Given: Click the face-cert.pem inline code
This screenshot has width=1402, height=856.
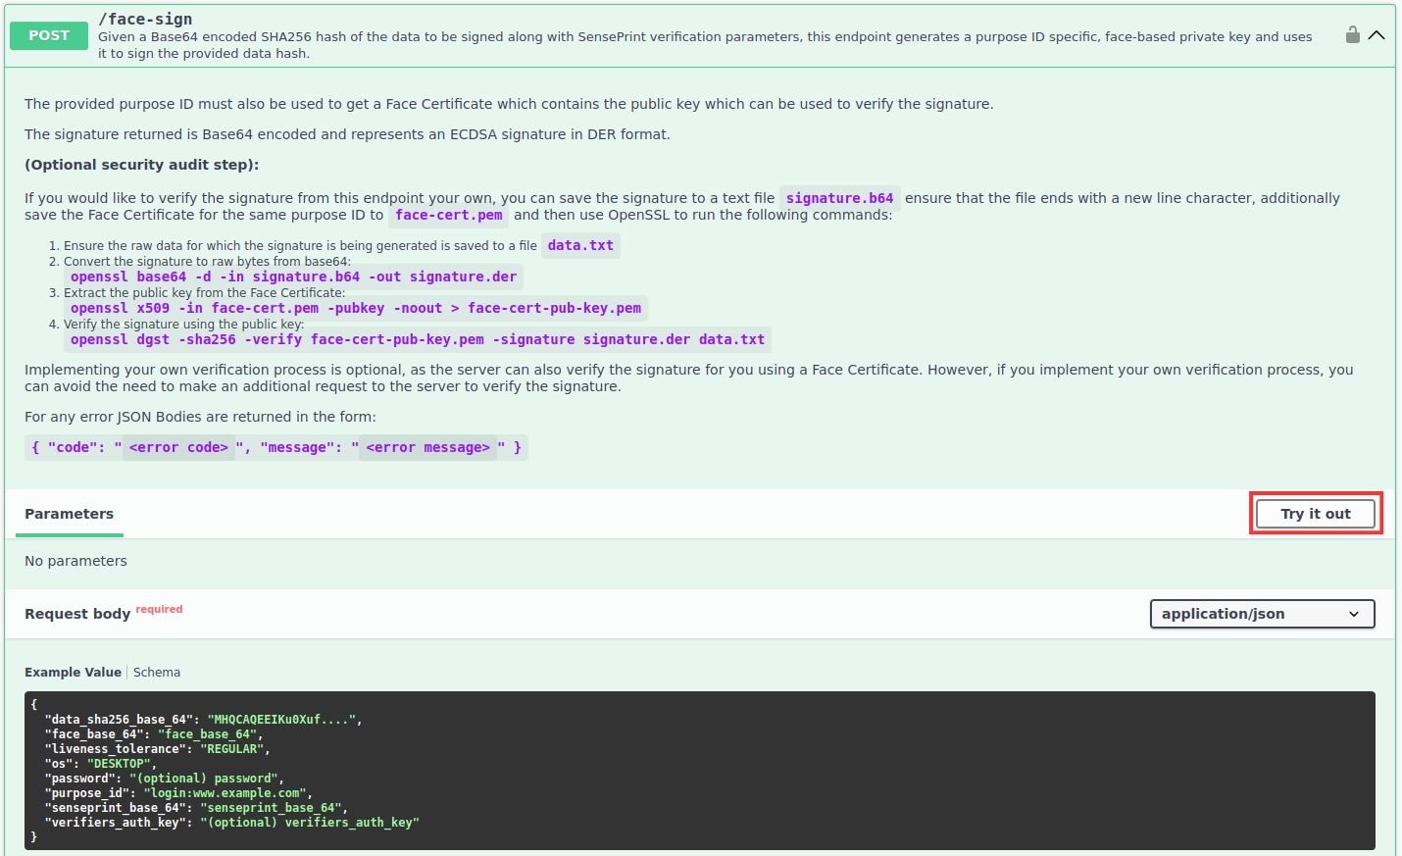Looking at the screenshot, I should coord(448,215).
